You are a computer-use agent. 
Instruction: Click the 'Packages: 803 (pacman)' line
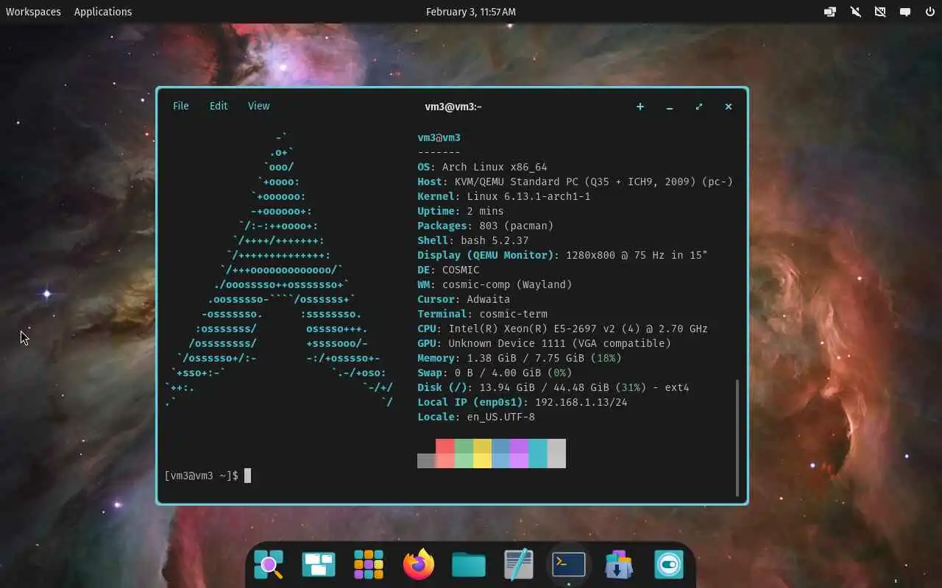point(486,226)
